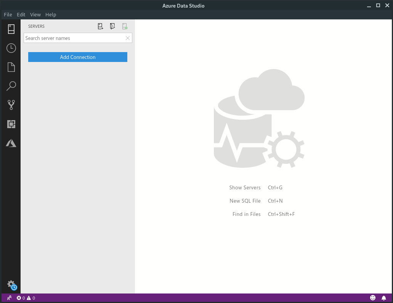This screenshot has height=303, width=393.
Task: Click the New Server Group toolbar icon
Action: click(x=112, y=26)
